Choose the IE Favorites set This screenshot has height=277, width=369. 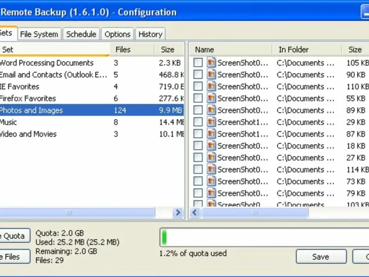point(19,86)
